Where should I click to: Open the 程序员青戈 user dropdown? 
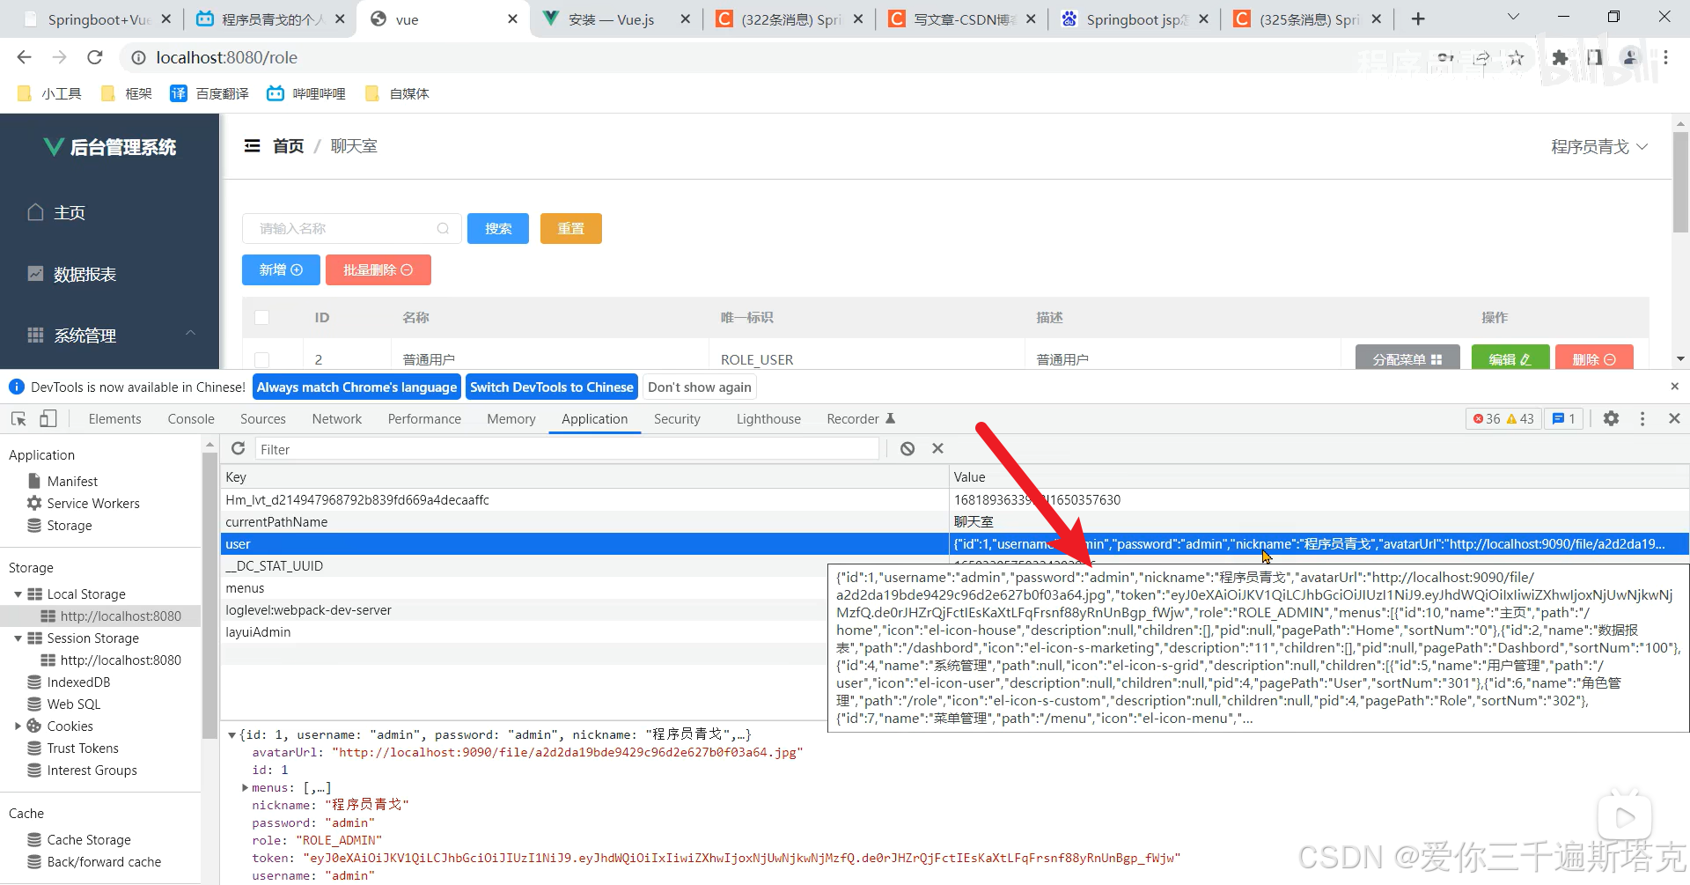pos(1598,146)
